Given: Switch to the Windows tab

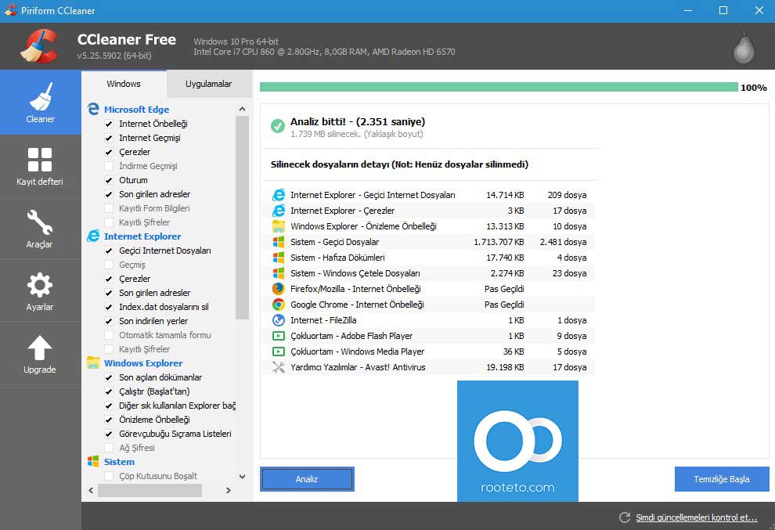Looking at the screenshot, I should click(x=124, y=84).
